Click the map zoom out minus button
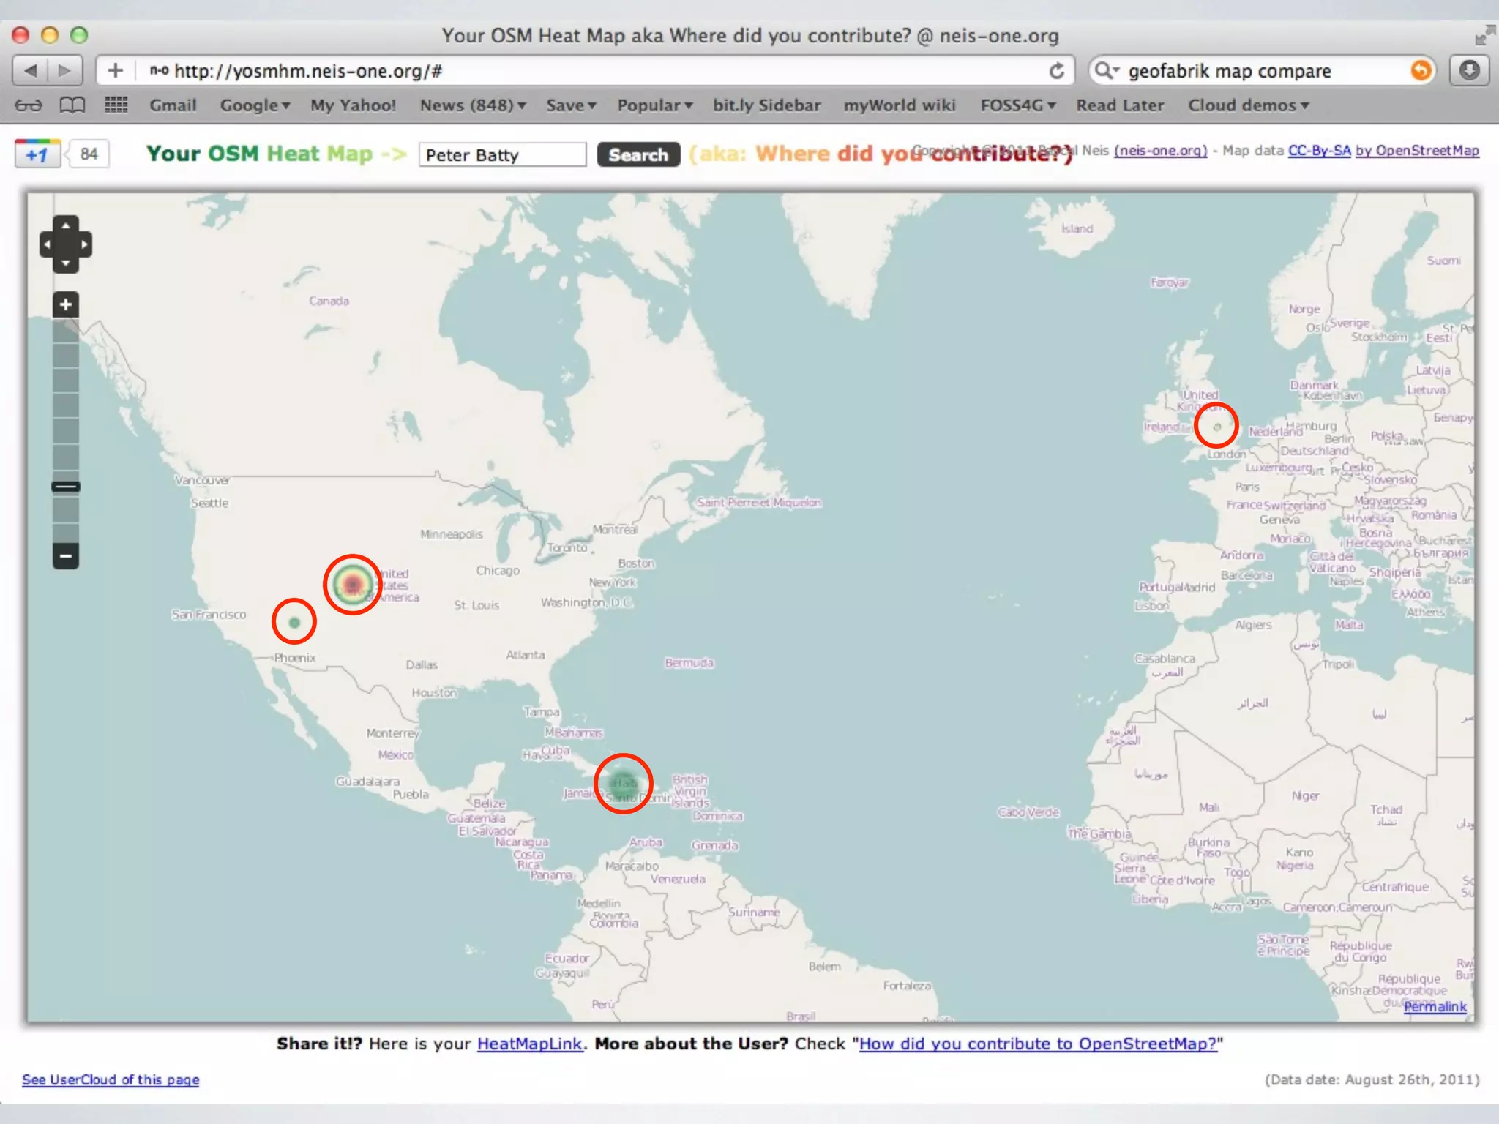This screenshot has height=1124, width=1499. tap(66, 556)
